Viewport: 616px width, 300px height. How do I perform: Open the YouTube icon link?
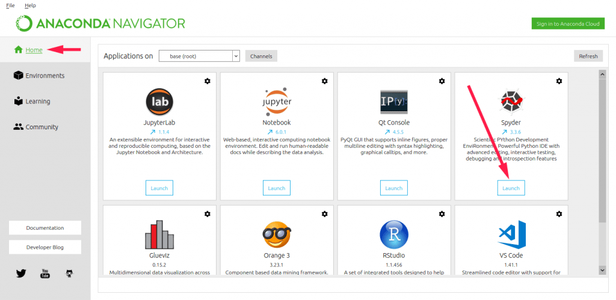pyautogui.click(x=45, y=274)
